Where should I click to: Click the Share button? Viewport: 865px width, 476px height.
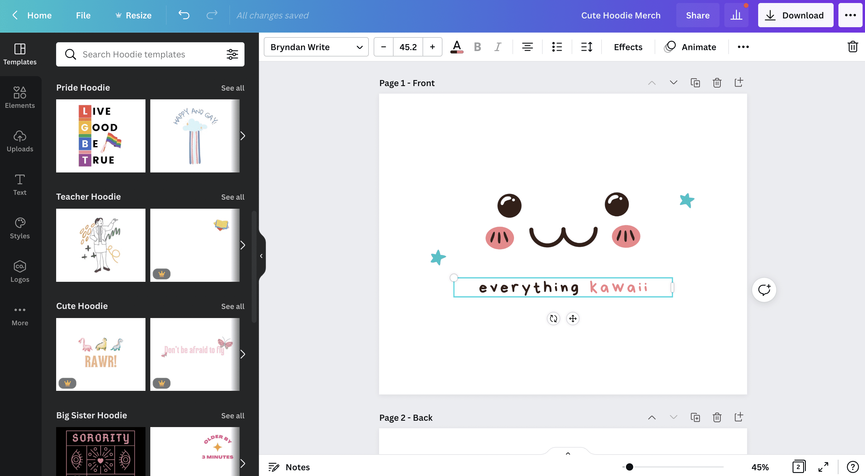tap(697, 15)
